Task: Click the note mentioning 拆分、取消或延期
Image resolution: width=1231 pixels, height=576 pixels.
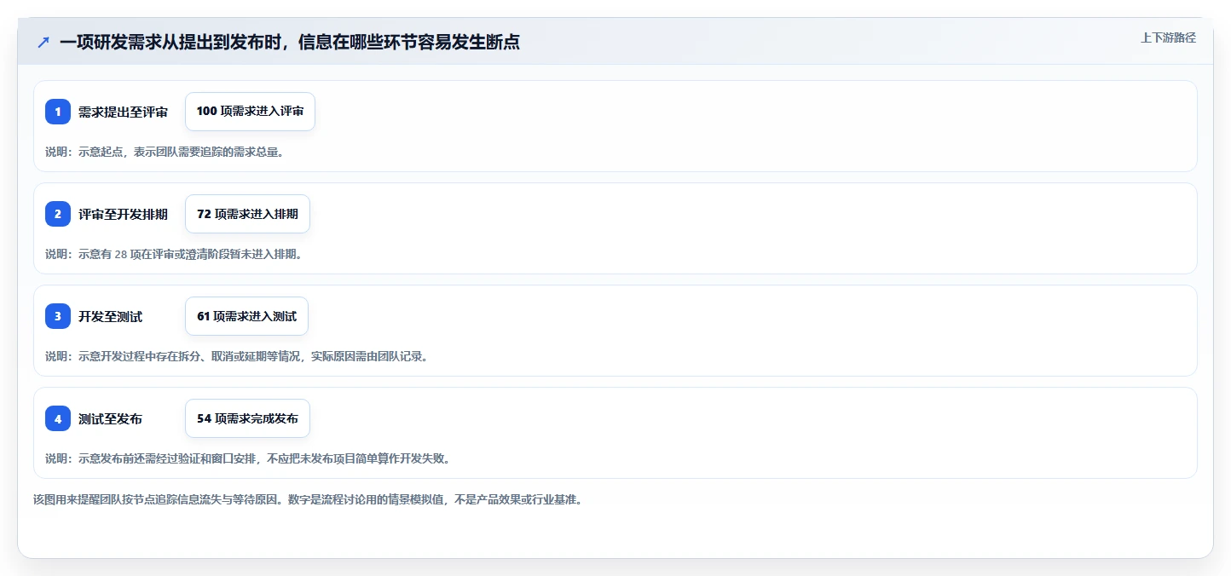Action: click(x=238, y=356)
